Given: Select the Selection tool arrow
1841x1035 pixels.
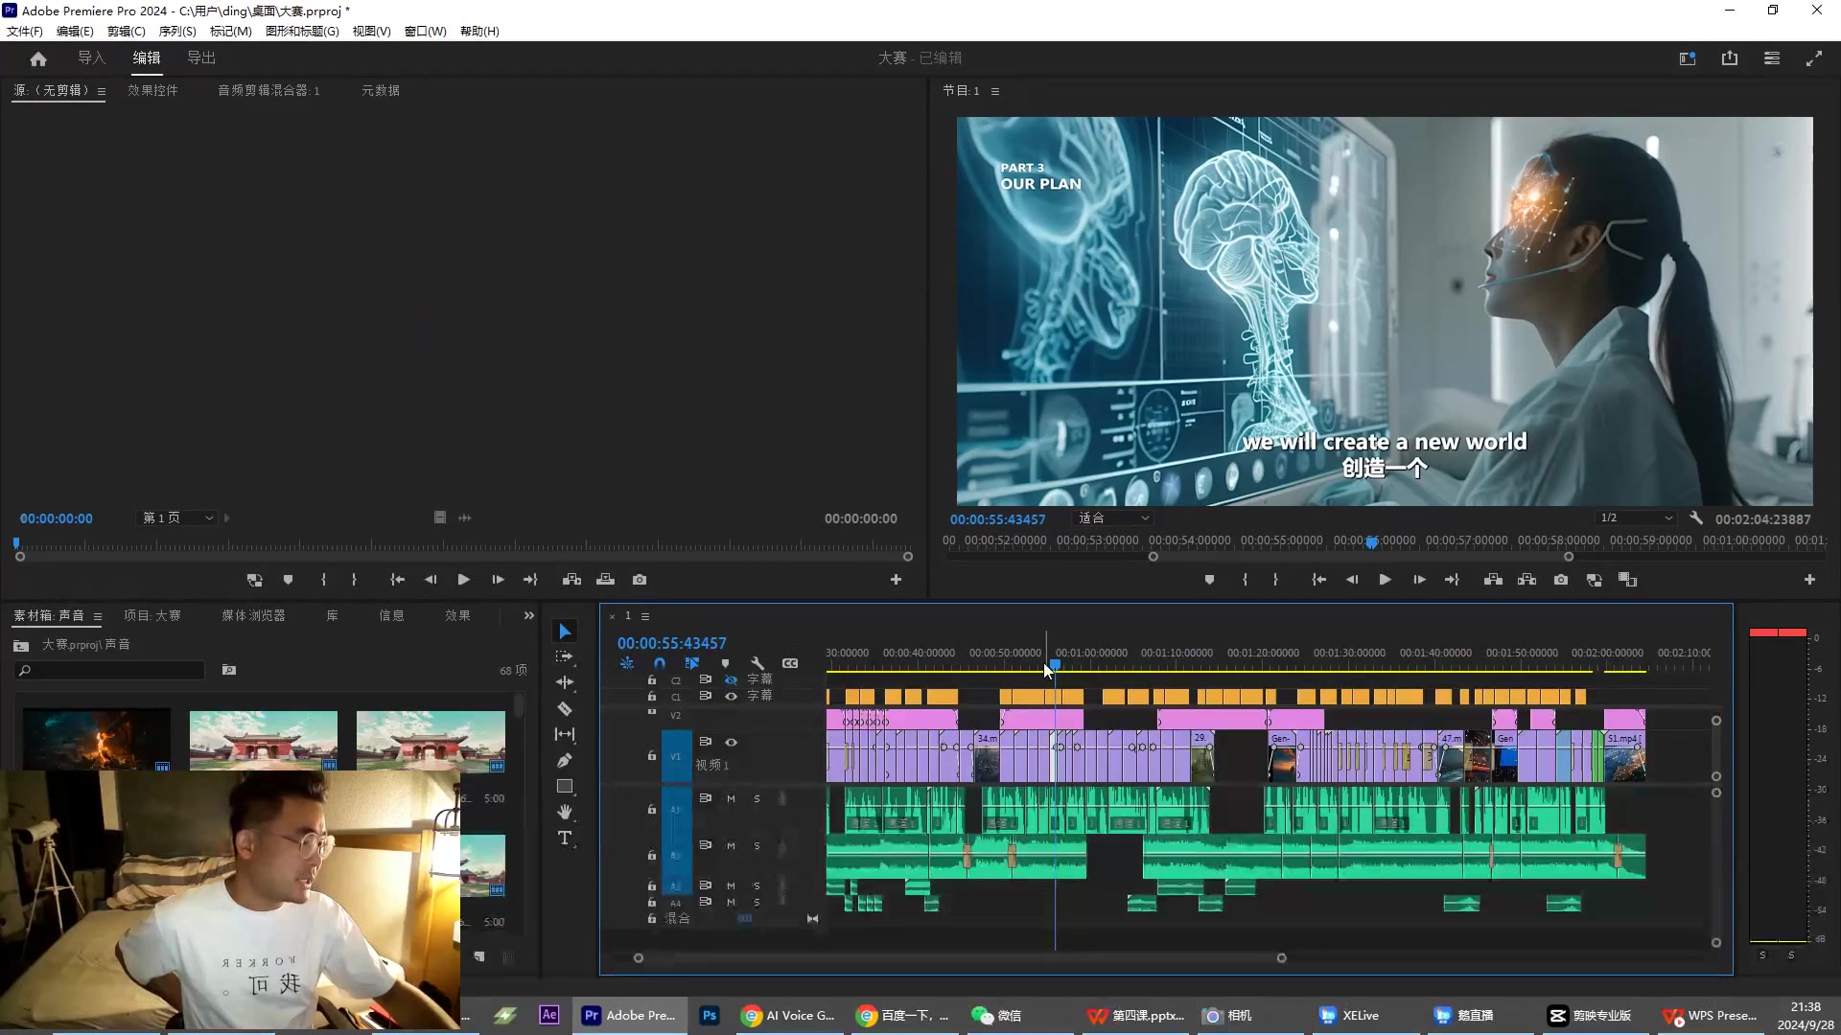Looking at the screenshot, I should (x=565, y=632).
